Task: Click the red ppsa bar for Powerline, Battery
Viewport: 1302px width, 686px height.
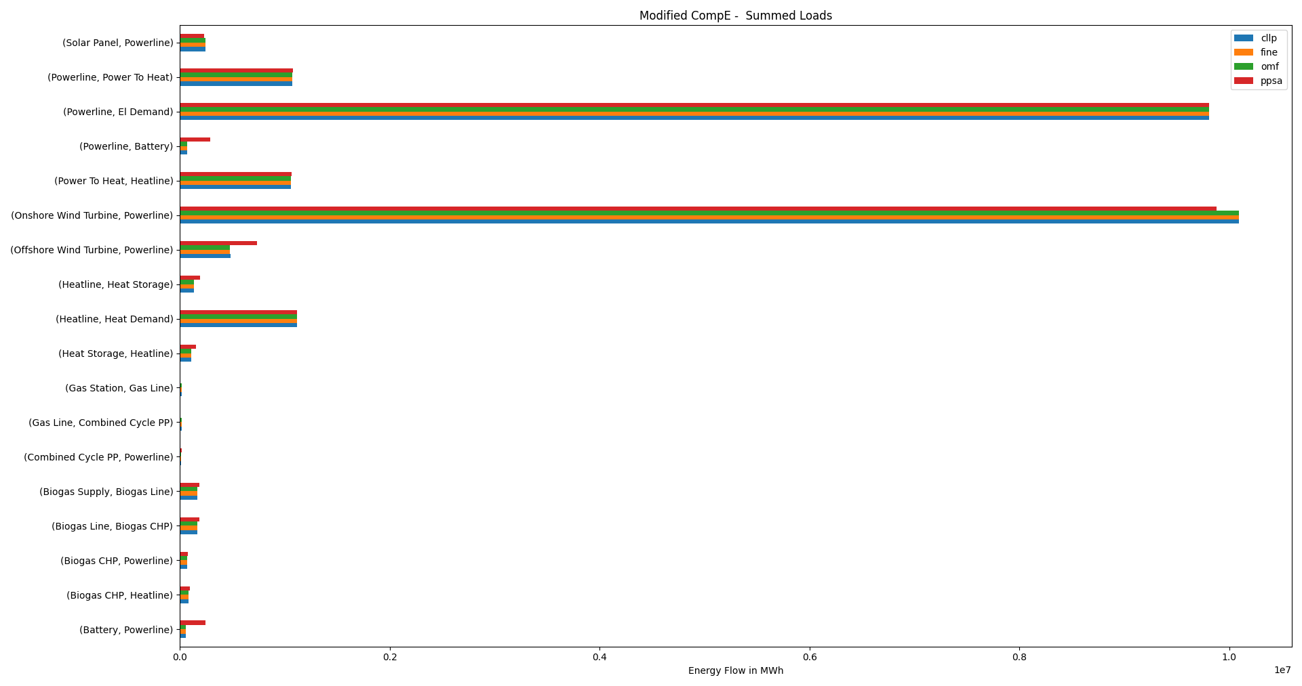Action: tap(195, 140)
